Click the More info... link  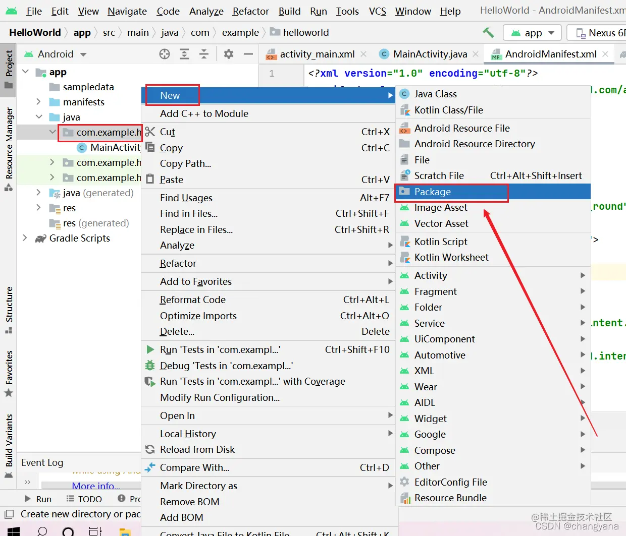coord(96,486)
